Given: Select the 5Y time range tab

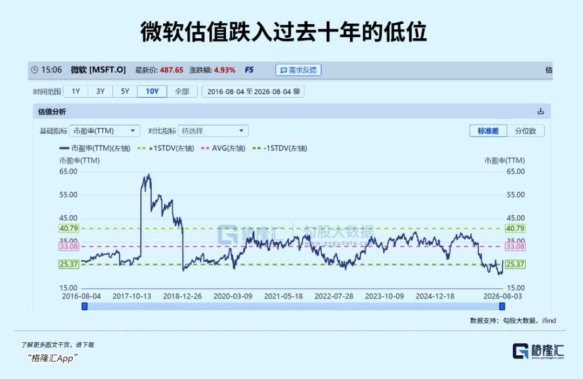Looking at the screenshot, I should pyautogui.click(x=125, y=91).
